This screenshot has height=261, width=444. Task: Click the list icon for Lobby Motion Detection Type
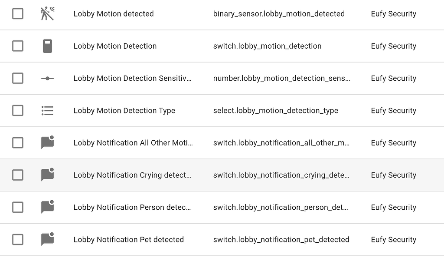pos(47,110)
